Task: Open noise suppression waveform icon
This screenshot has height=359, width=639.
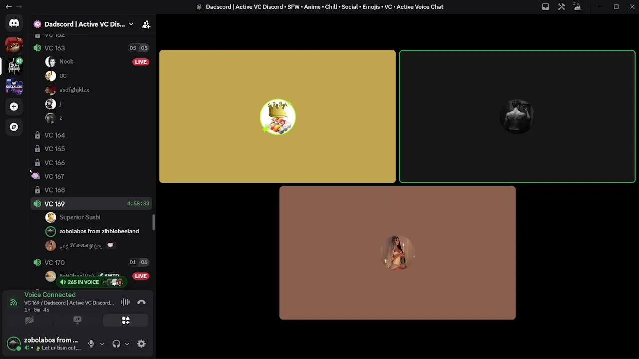Action: [125, 302]
